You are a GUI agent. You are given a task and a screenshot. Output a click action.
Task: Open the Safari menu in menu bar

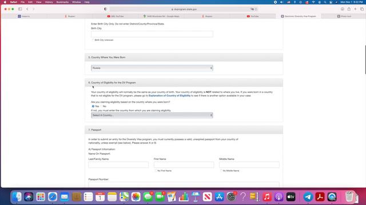(14, 2)
